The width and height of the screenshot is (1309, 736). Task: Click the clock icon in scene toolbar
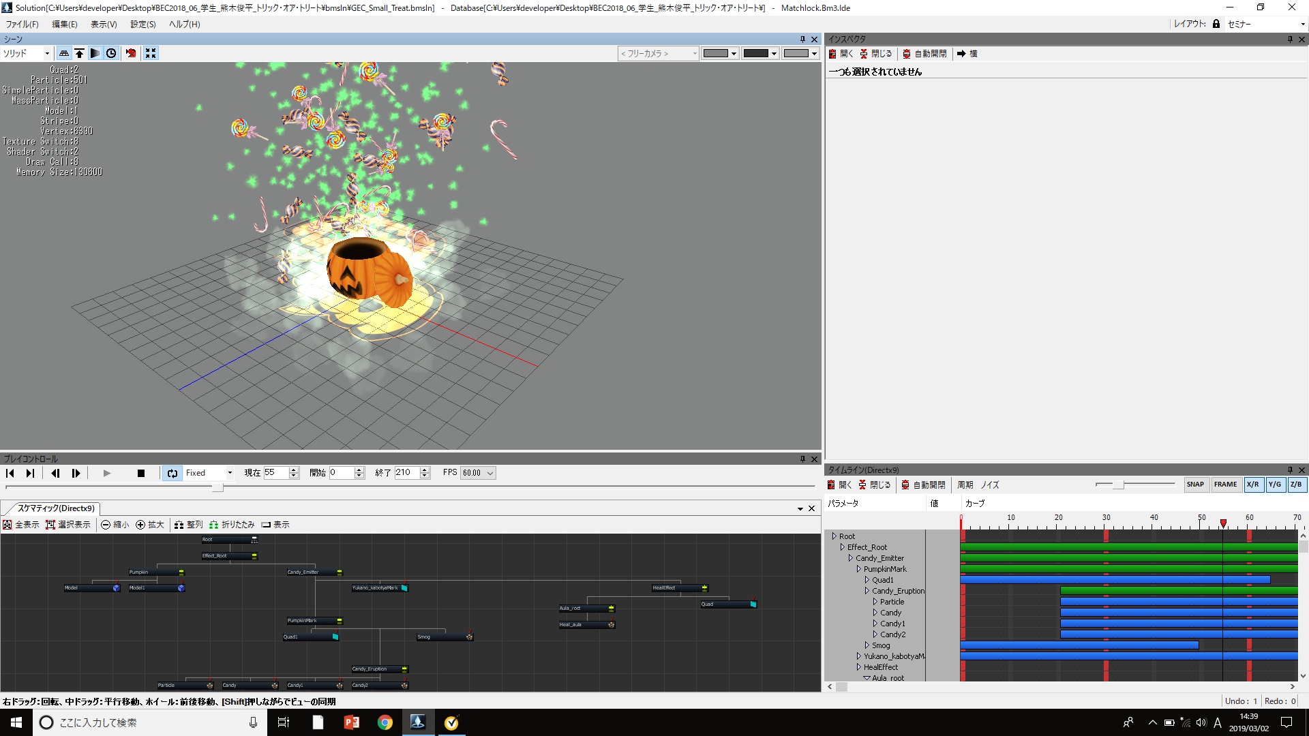tap(111, 53)
